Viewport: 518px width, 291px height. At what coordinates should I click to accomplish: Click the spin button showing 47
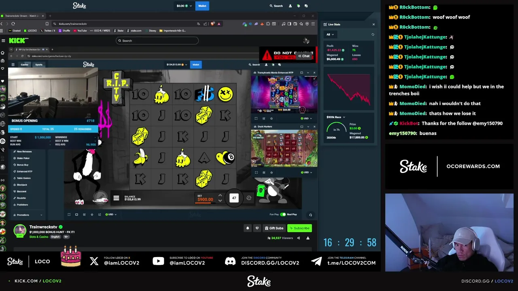[234, 198]
